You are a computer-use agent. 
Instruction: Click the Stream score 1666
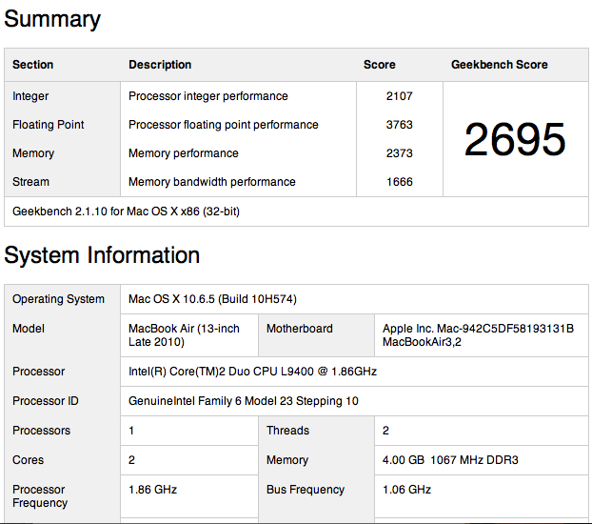399,182
